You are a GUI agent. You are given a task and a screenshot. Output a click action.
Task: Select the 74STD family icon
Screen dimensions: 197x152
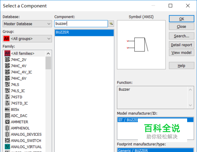pos(7,97)
